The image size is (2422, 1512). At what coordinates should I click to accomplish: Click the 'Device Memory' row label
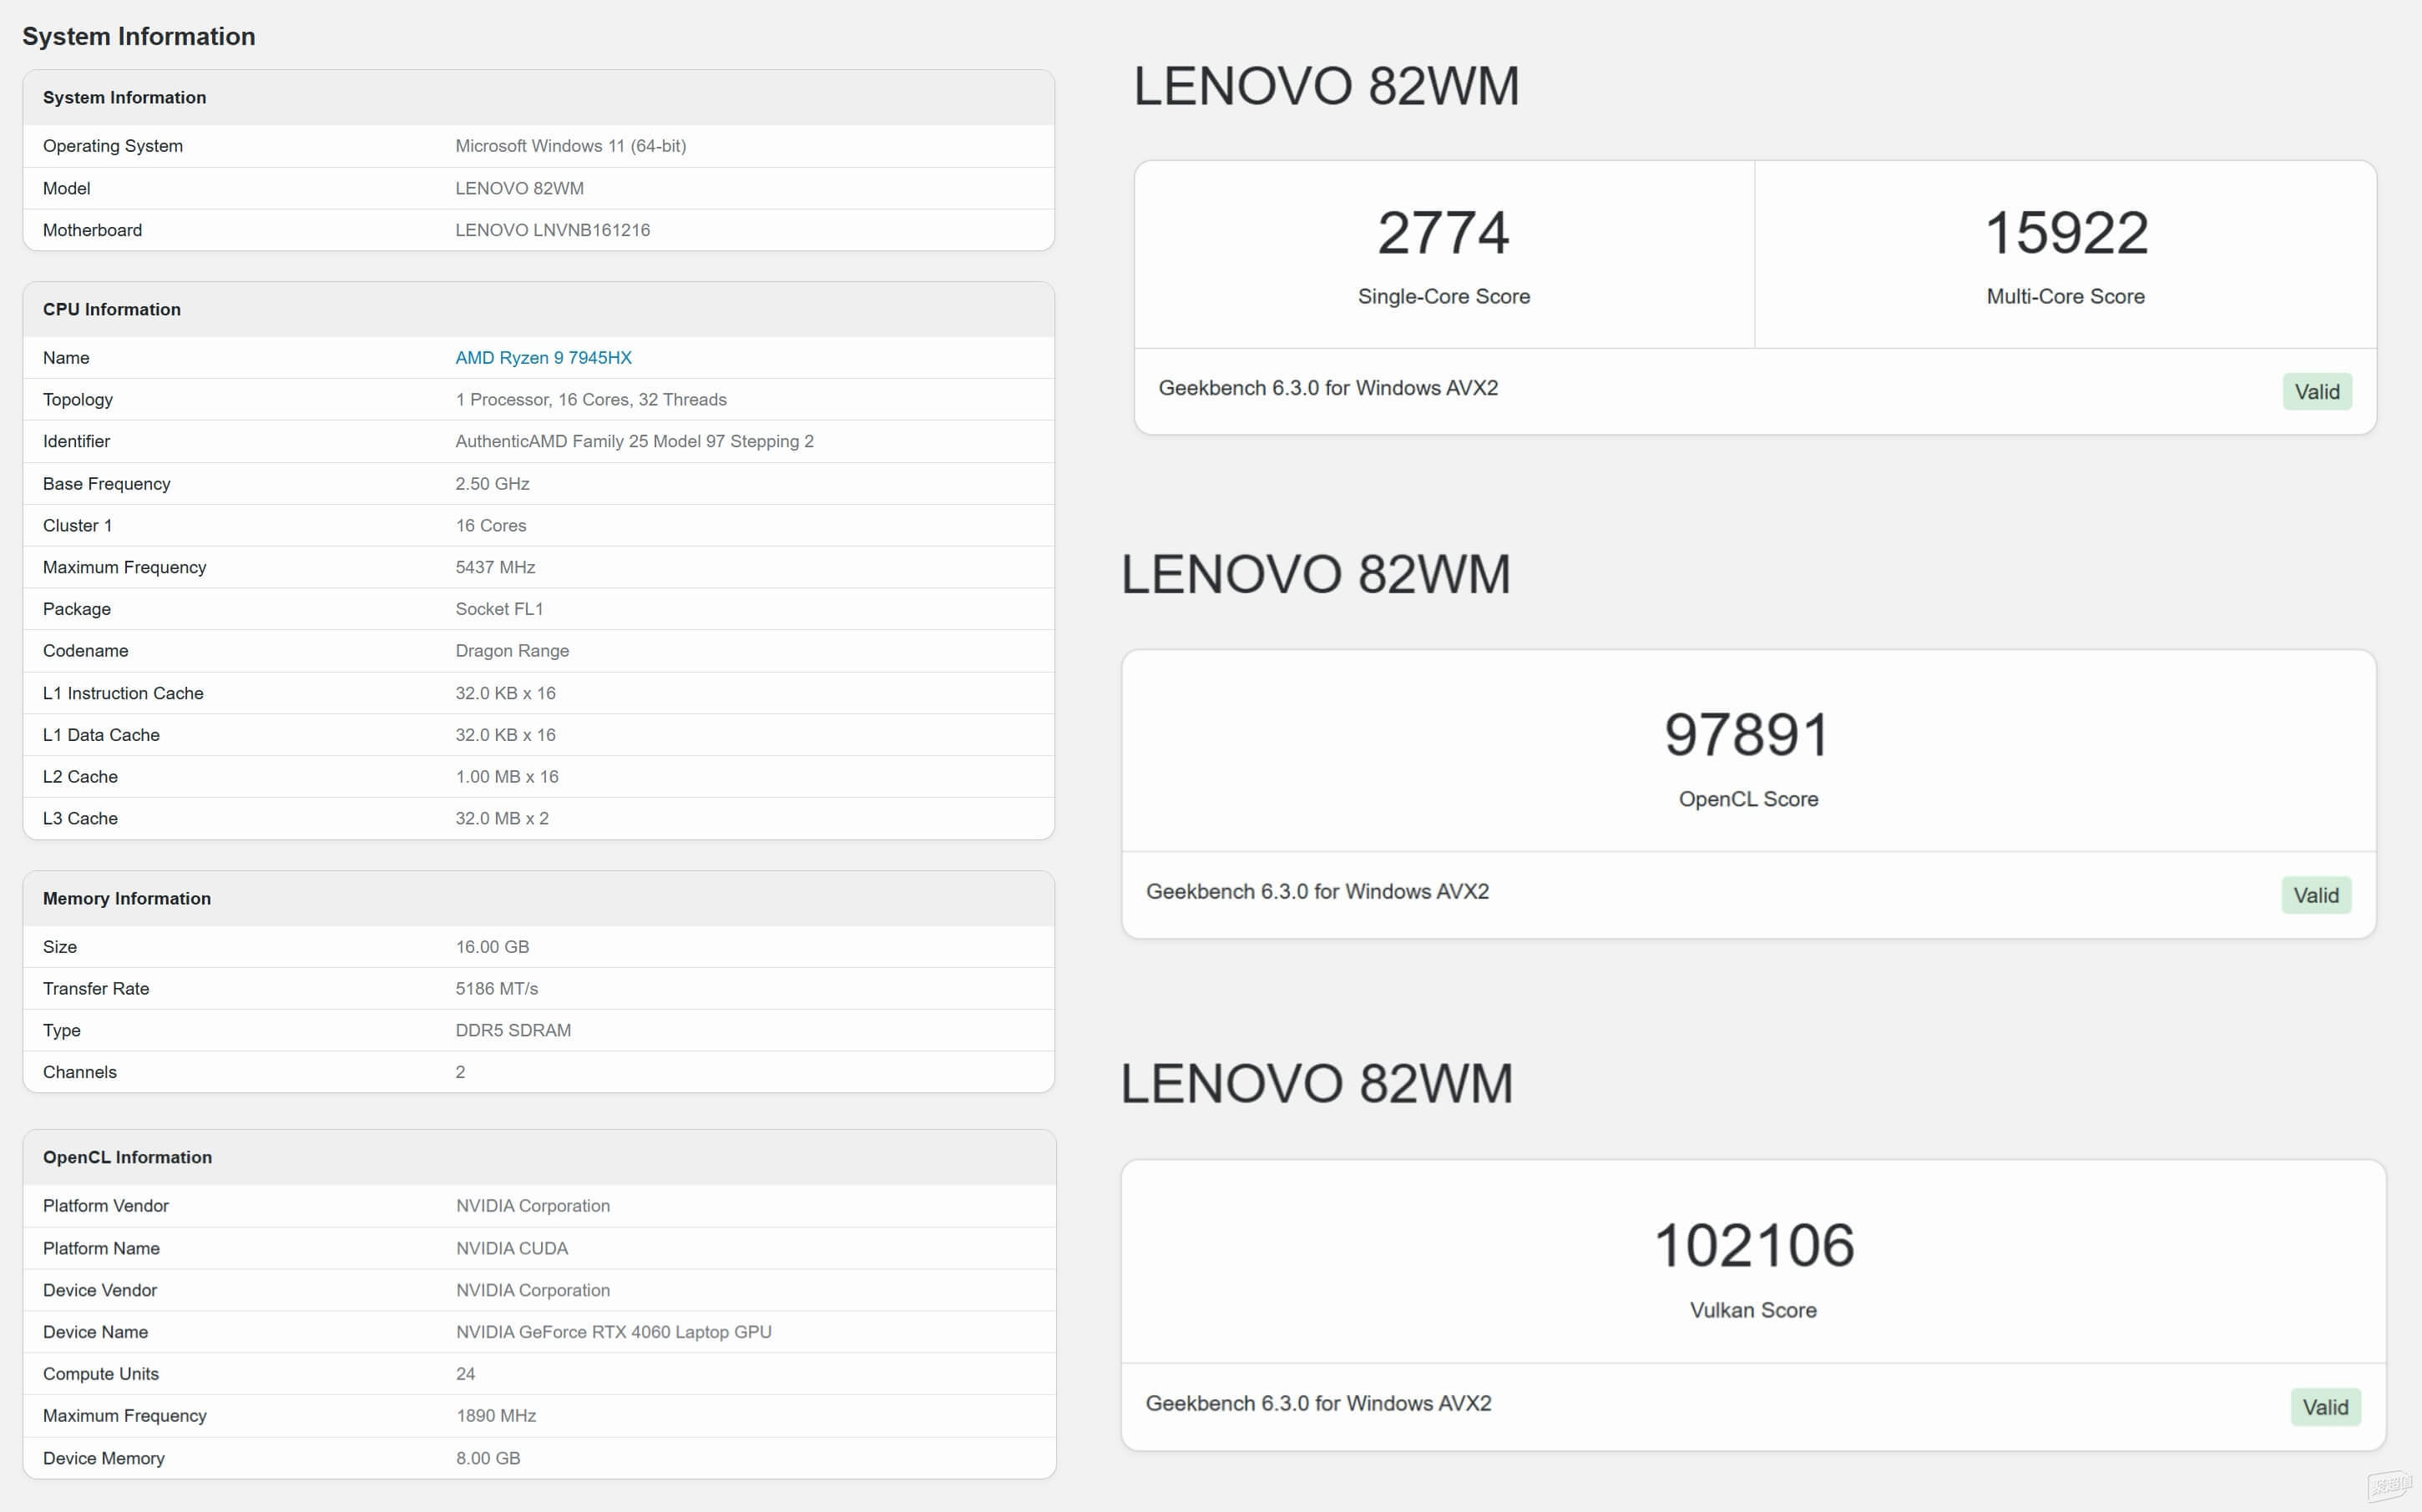(103, 1458)
